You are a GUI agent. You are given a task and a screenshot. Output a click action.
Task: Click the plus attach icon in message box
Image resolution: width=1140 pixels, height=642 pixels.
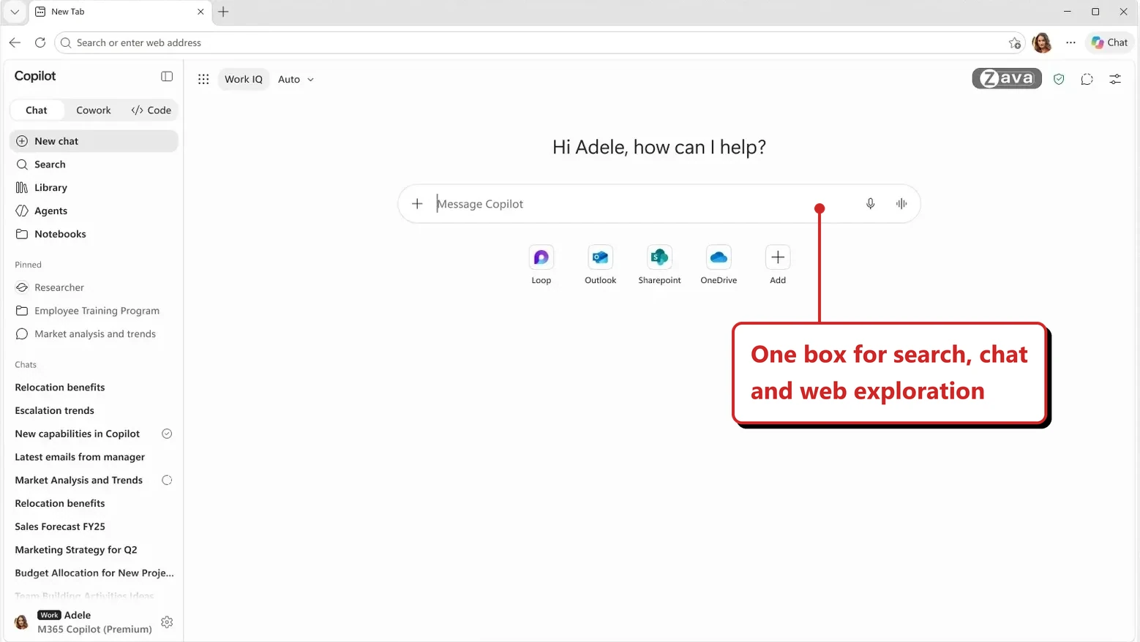[417, 204]
